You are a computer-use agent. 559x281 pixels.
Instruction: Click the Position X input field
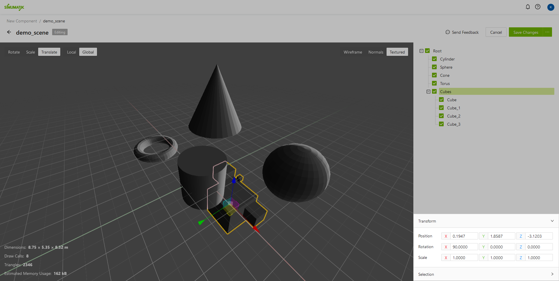(464, 236)
